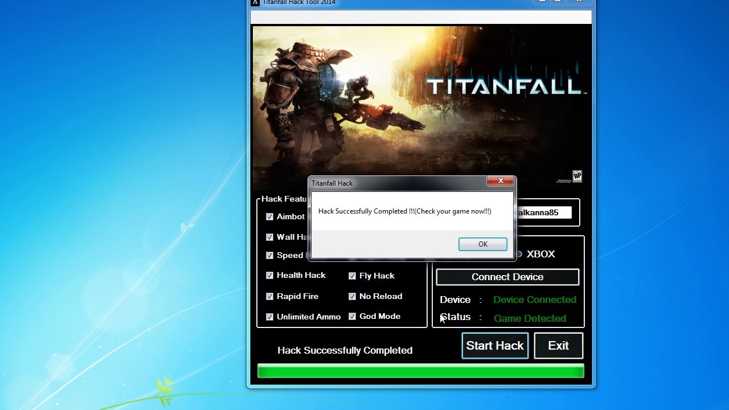
Task: Click the Connect Device button
Action: [x=507, y=277]
